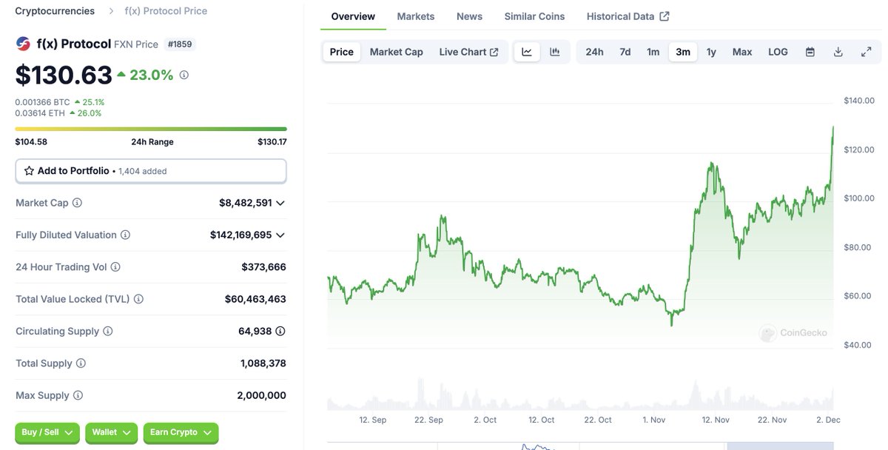Open the News tab
Image resolution: width=888 pixels, height=450 pixels.
469,16
